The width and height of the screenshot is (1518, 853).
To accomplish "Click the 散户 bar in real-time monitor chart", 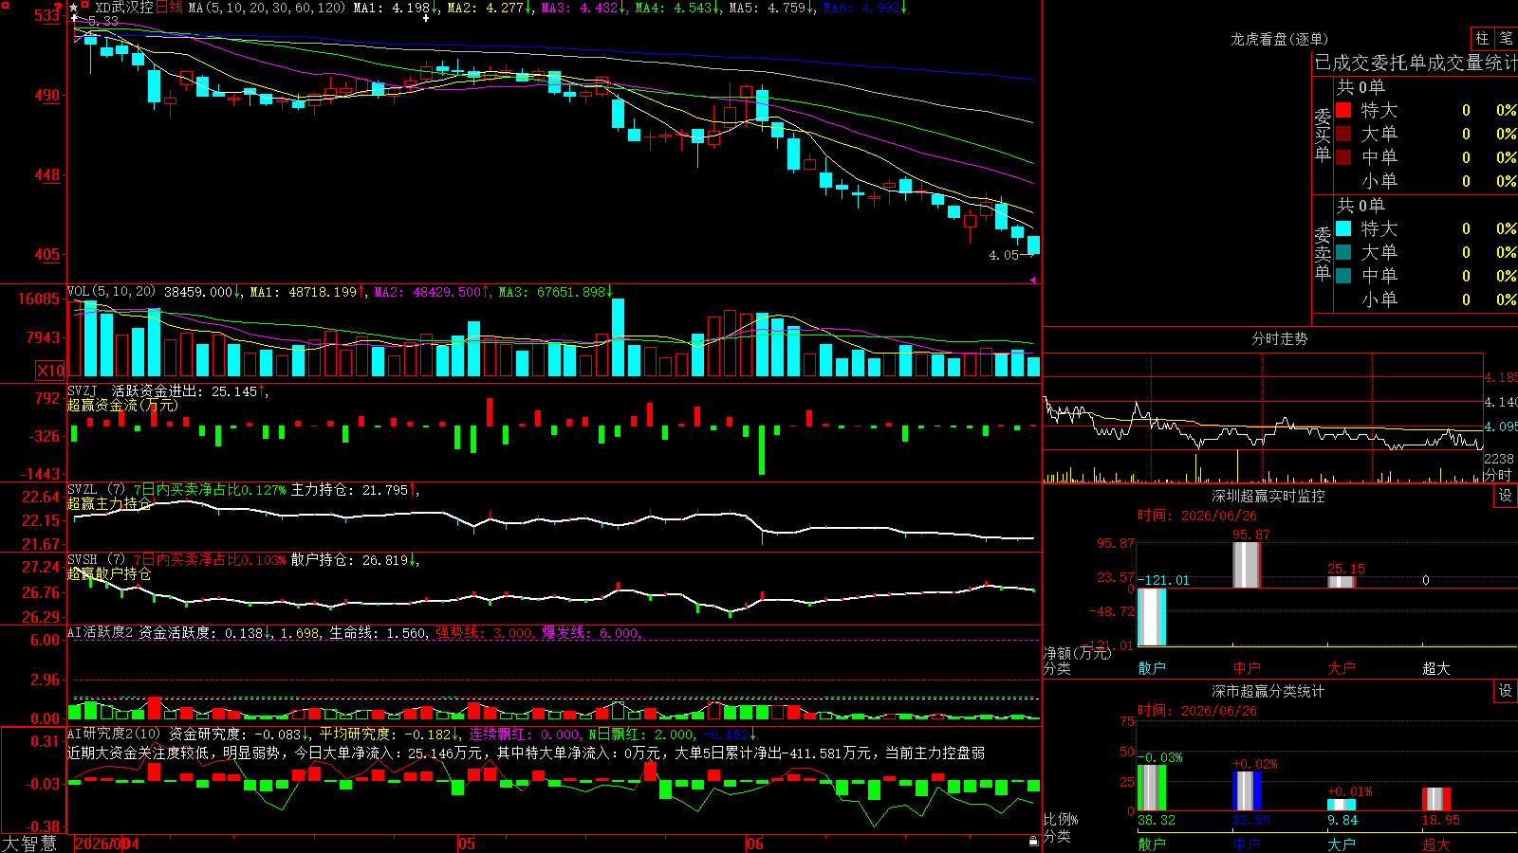I will coord(1152,617).
